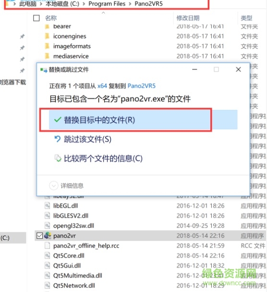Click Program Files in the address bar

[x=107, y=4]
